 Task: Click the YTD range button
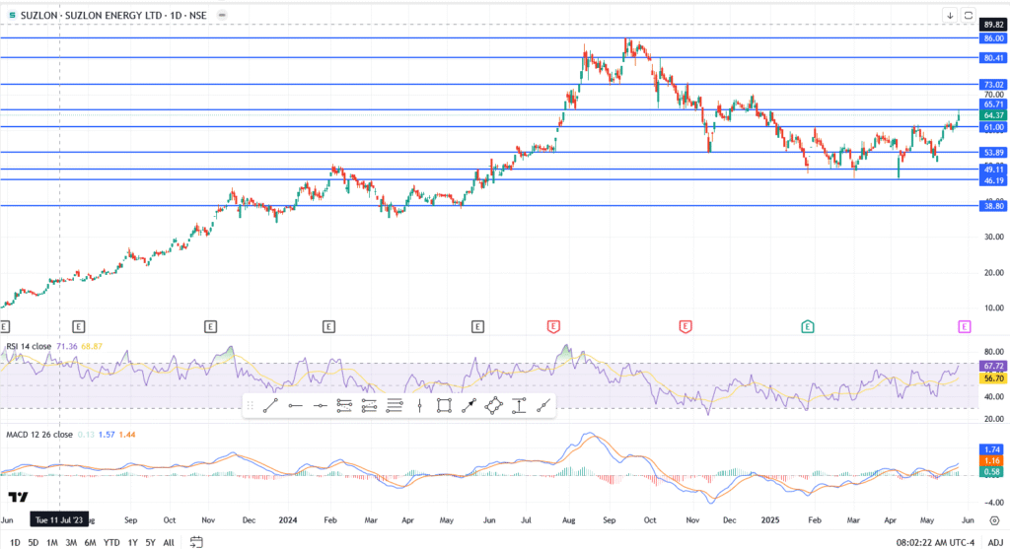coord(110,541)
